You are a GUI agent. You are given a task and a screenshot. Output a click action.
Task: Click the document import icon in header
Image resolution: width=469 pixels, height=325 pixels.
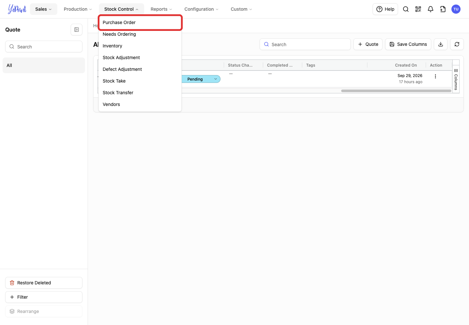(443, 9)
